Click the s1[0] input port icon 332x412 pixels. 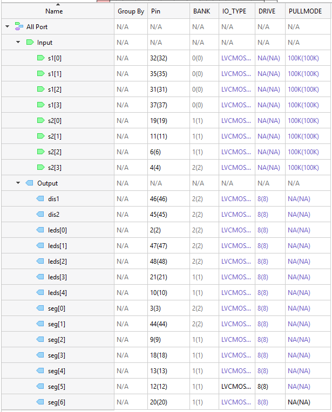pyautogui.click(x=40, y=58)
